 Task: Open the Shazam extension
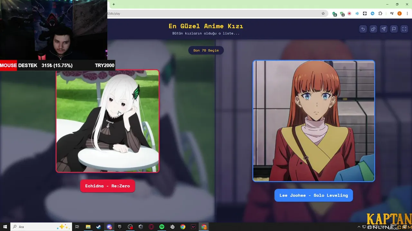(x=372, y=13)
